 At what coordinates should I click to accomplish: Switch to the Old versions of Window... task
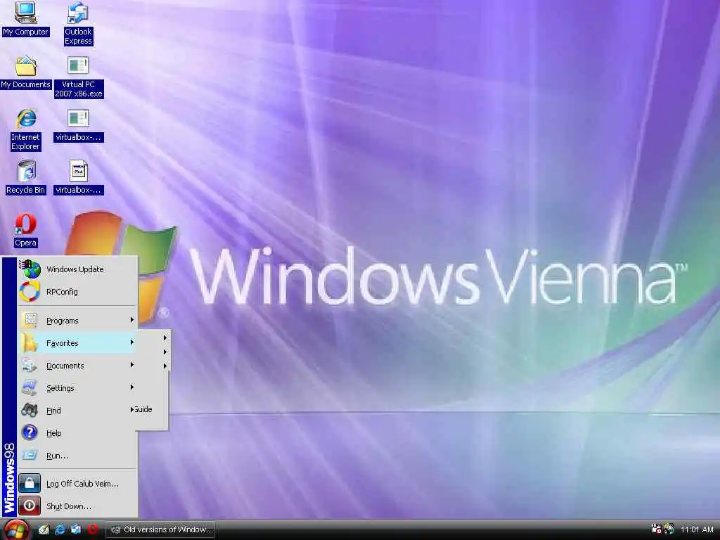[x=161, y=530]
